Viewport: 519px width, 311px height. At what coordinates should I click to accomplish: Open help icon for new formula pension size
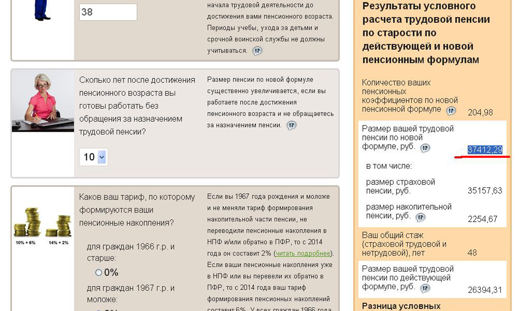(x=425, y=148)
